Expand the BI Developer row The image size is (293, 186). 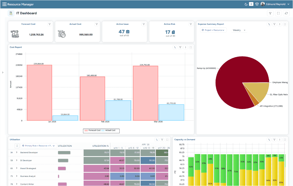click(17, 160)
